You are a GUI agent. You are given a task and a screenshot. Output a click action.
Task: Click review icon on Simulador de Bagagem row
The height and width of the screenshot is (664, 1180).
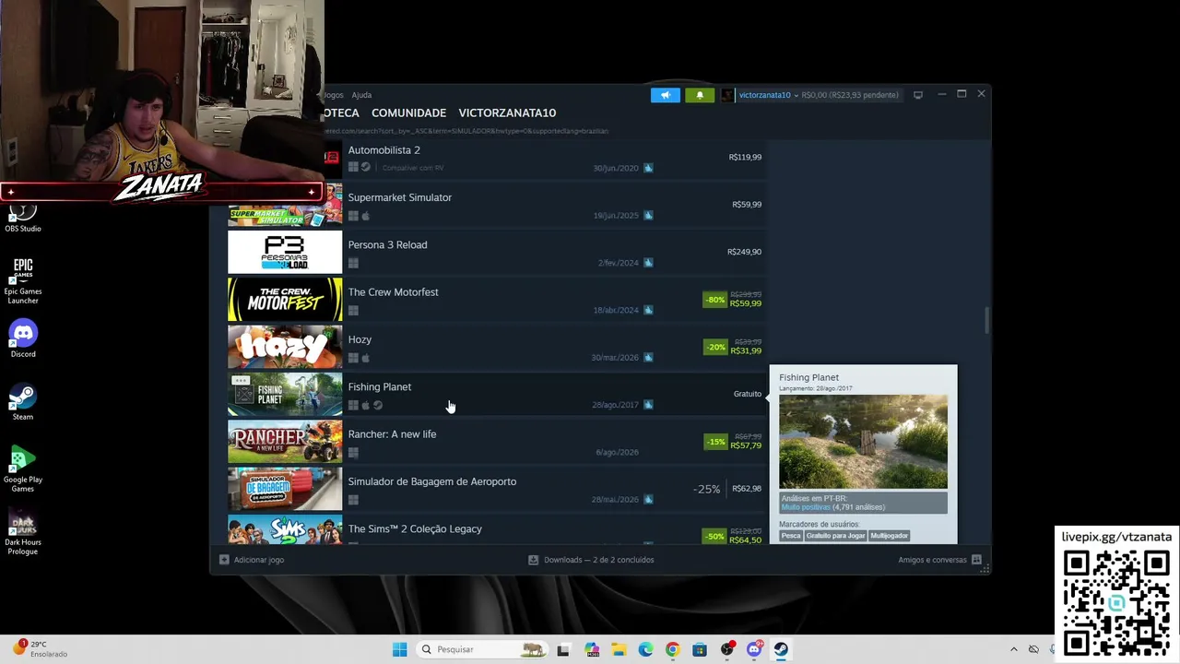tap(648, 500)
